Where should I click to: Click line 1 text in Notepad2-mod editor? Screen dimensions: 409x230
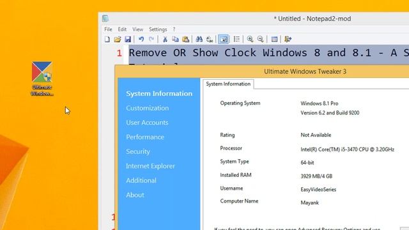[268, 53]
